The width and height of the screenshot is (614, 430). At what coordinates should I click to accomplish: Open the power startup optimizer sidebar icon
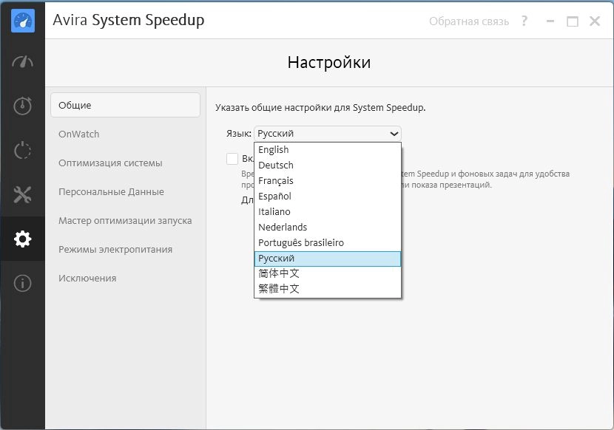tap(23, 150)
